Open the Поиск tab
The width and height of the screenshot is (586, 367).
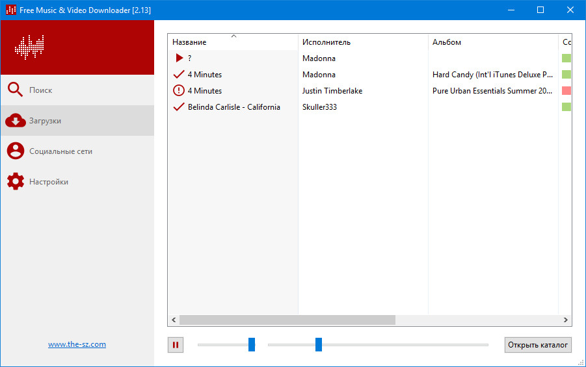(x=40, y=90)
